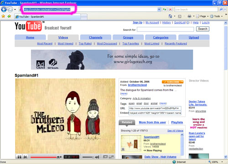Switch video to full screen icon
The image size is (228, 164).
tap(111, 157)
